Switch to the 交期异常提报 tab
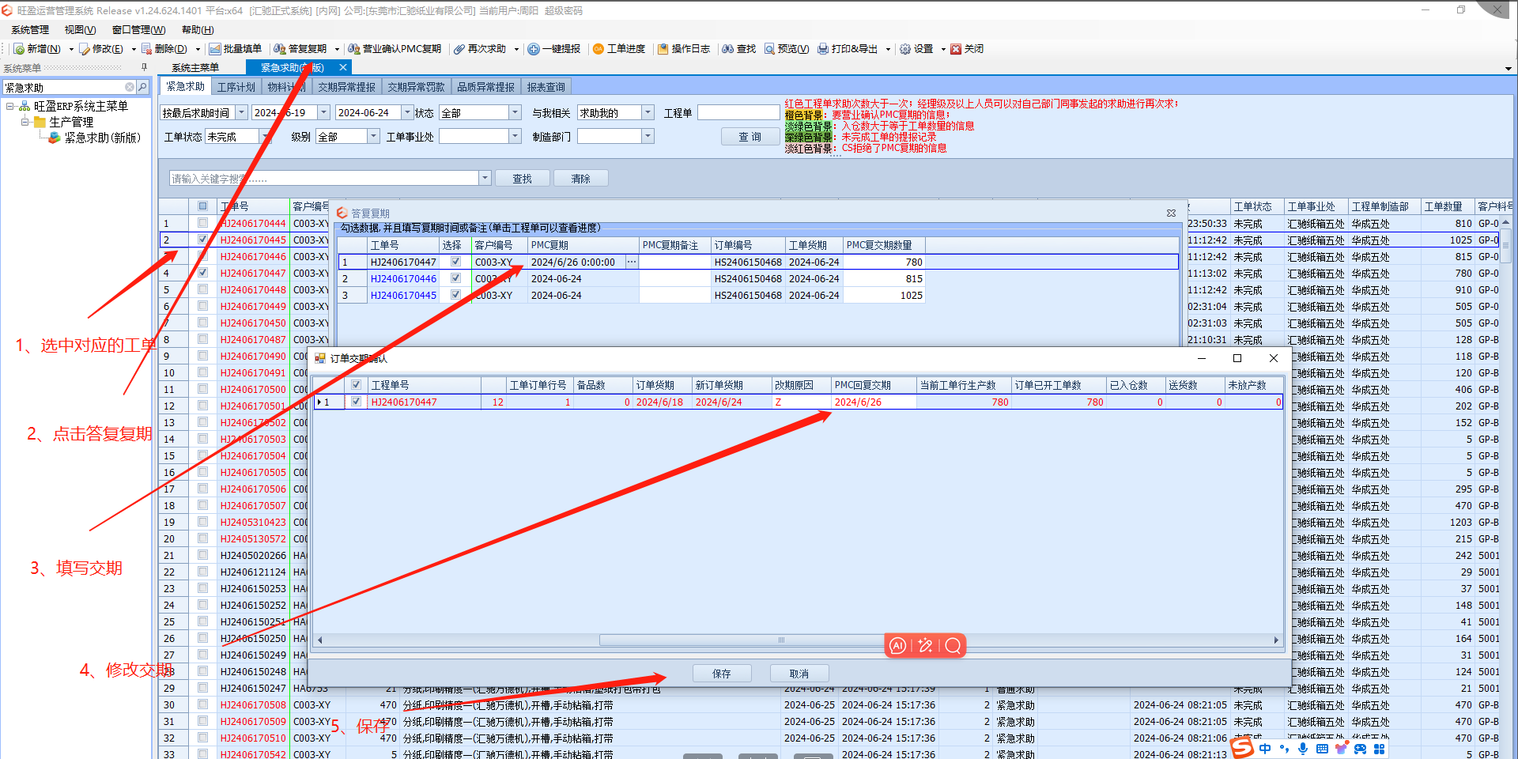This screenshot has width=1518, height=759. pyautogui.click(x=346, y=87)
